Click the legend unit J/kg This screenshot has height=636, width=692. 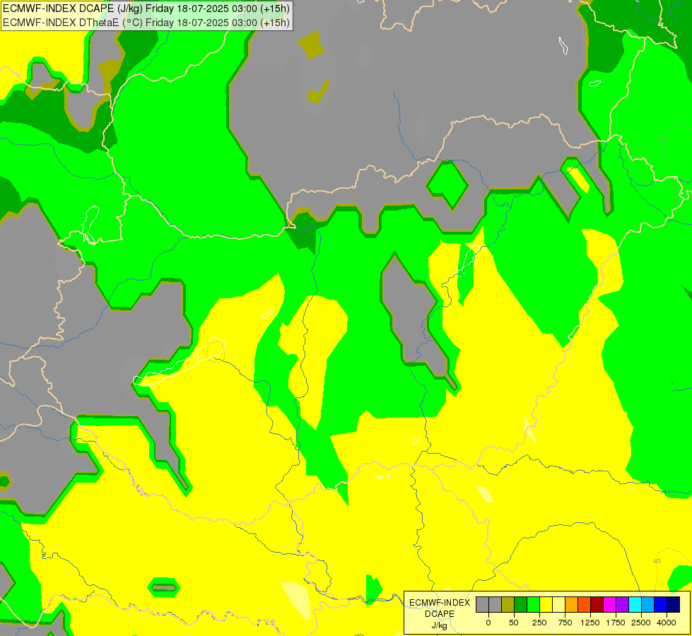point(439,625)
